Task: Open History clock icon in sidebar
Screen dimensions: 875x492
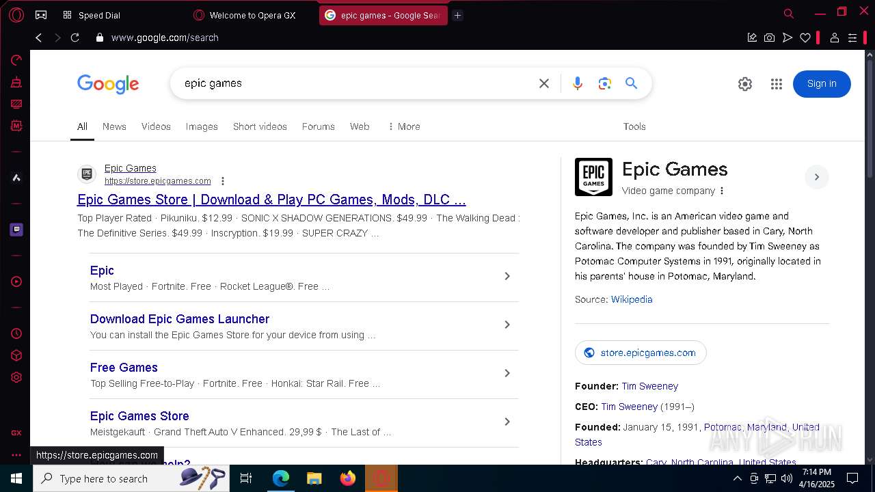Action: click(16, 333)
